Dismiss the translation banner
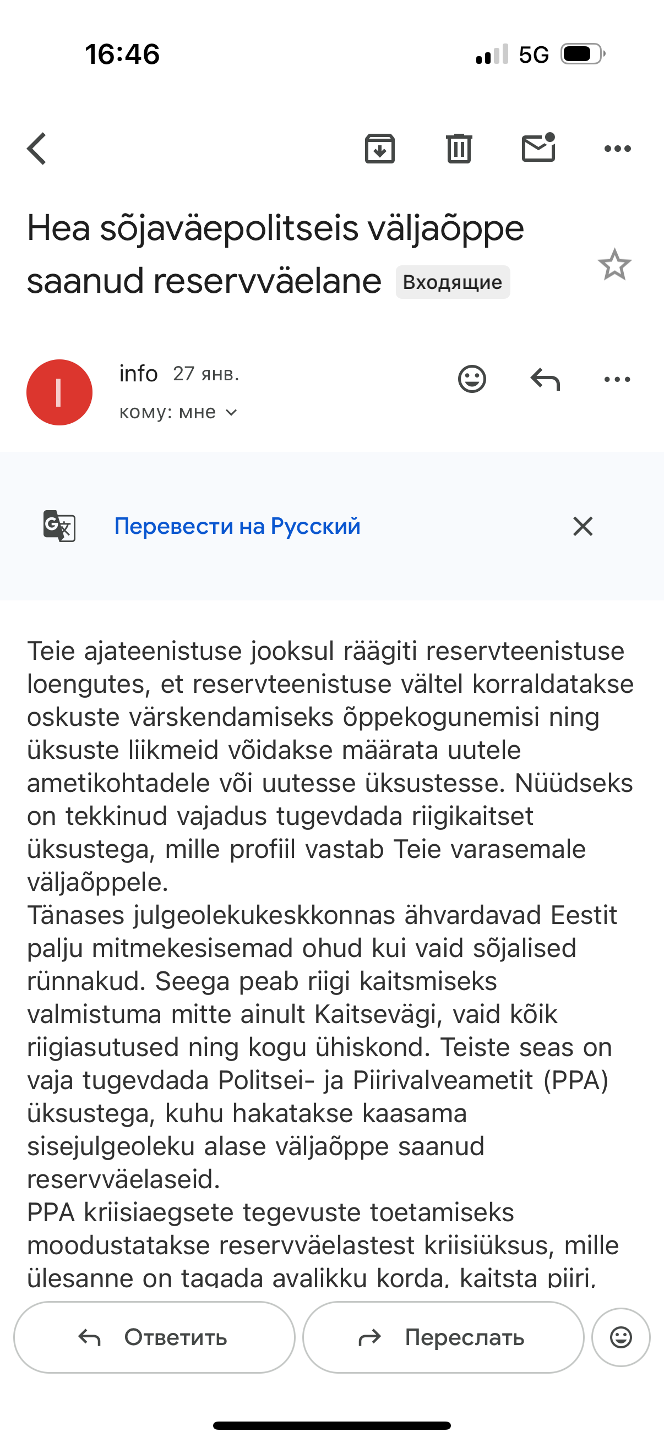 (583, 526)
